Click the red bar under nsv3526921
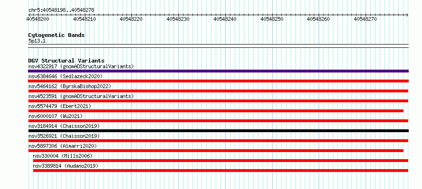The height and width of the screenshot is (189, 422). click(x=218, y=141)
